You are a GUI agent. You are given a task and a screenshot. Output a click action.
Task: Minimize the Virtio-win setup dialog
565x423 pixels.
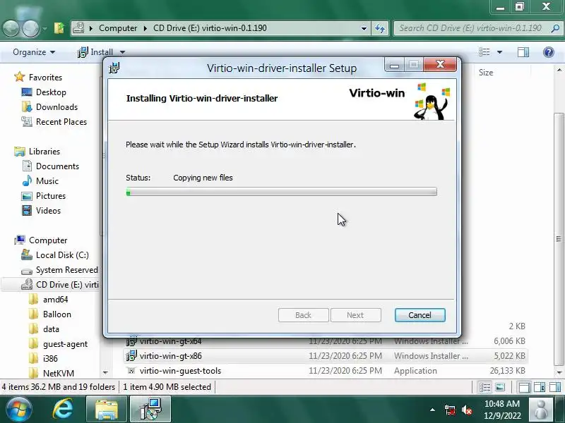pos(394,65)
